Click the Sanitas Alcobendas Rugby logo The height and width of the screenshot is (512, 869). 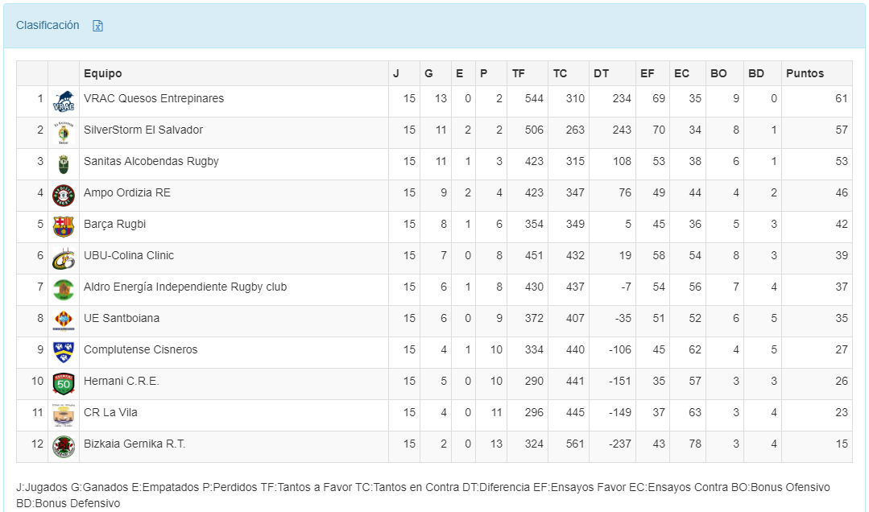point(64,164)
